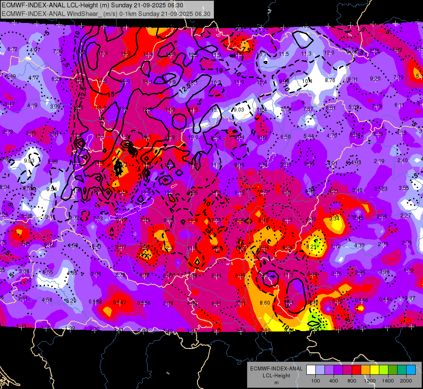Click the 12.5 contour label in the northwest

tap(83, 92)
